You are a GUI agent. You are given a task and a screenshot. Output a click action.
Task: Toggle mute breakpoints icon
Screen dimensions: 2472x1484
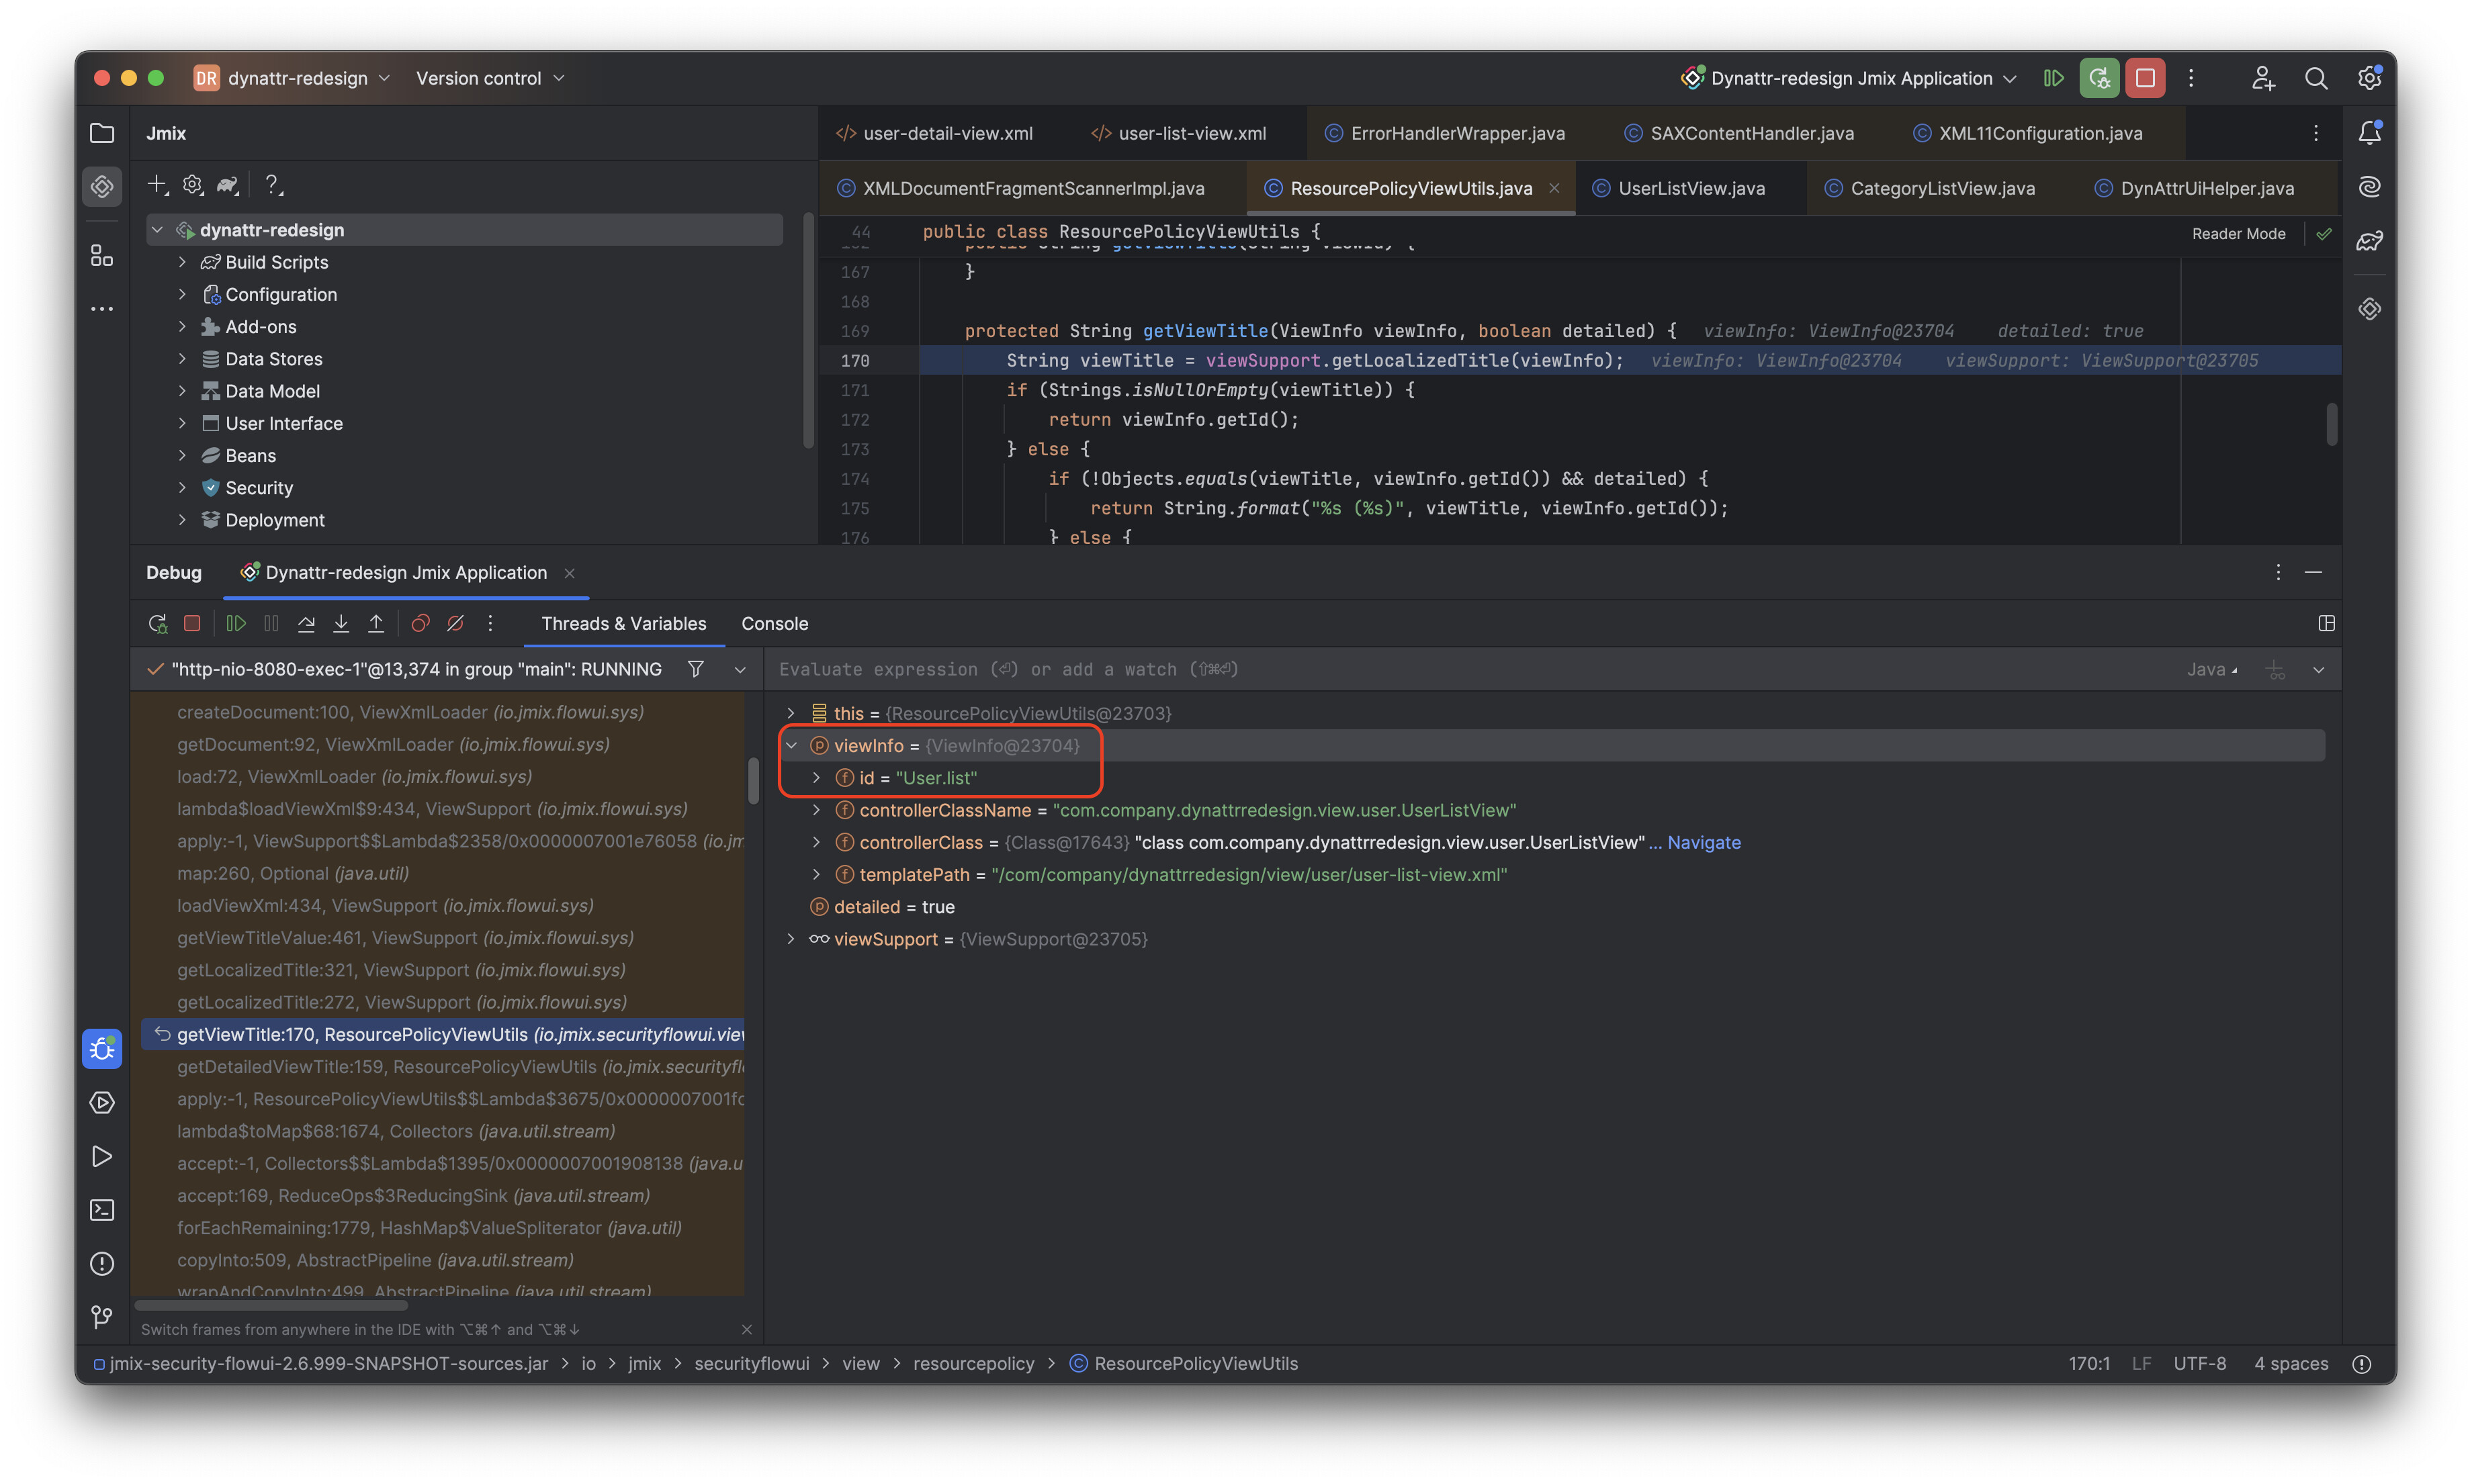455,623
